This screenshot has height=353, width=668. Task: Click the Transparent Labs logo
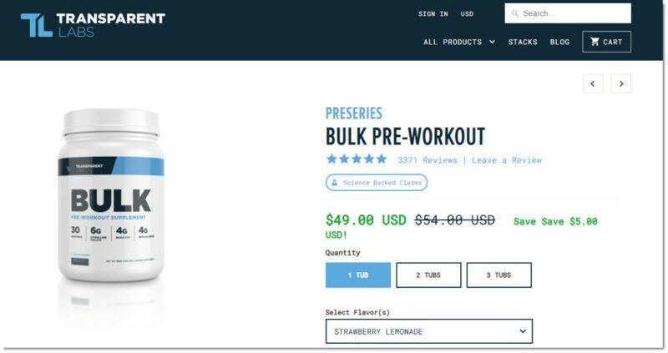point(93,25)
